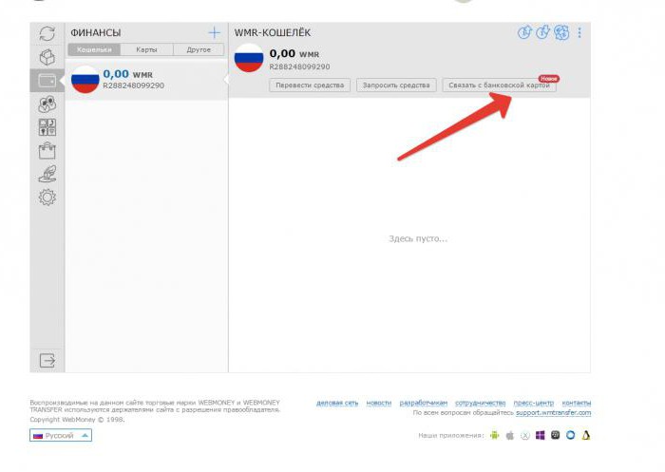665x472 pixels.
Task: Open the map pins icon in sidebar
Action: tap(47, 104)
